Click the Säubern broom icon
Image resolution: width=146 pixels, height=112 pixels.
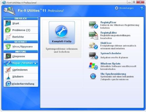(8, 77)
